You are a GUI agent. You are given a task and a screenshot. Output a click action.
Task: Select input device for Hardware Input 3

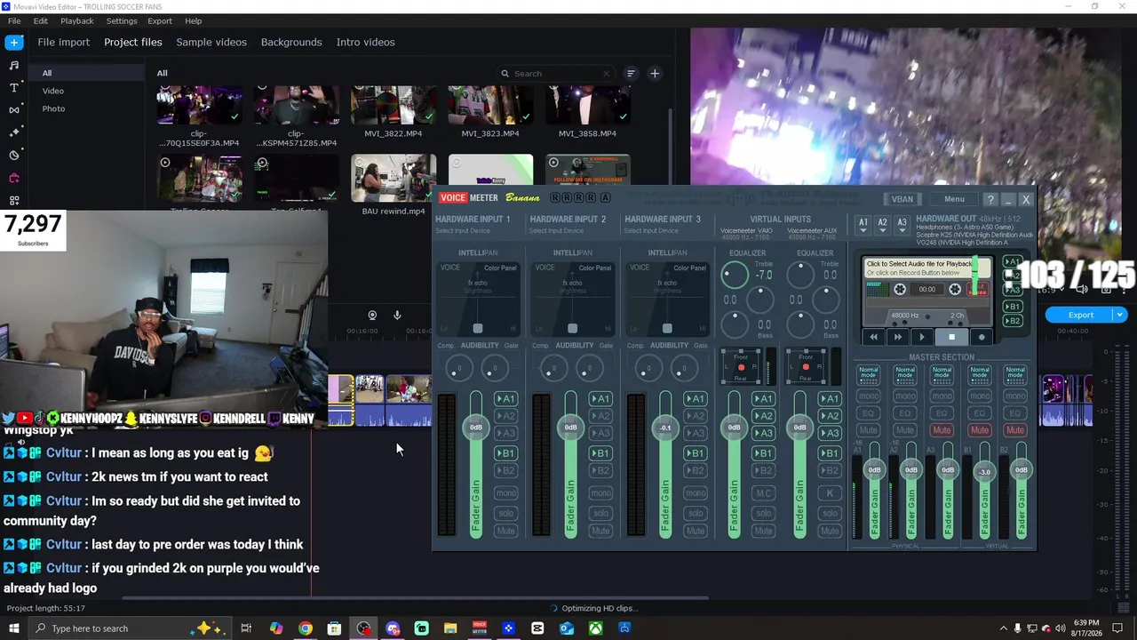point(651,231)
